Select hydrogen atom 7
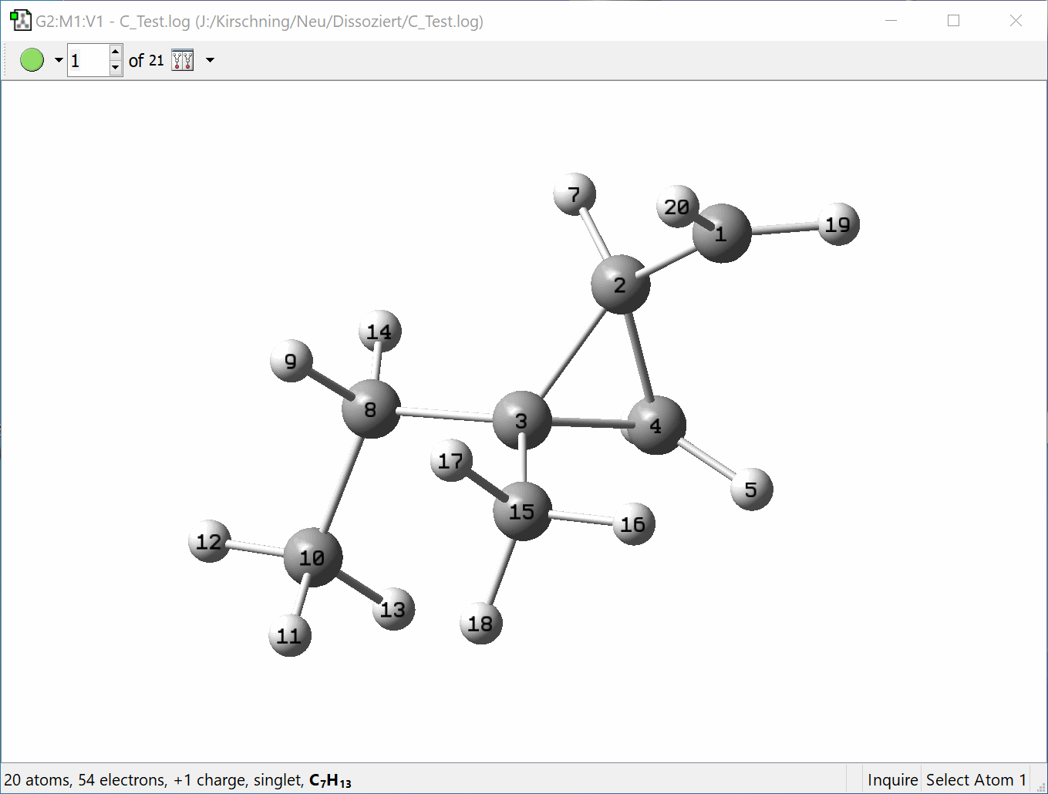 [575, 194]
